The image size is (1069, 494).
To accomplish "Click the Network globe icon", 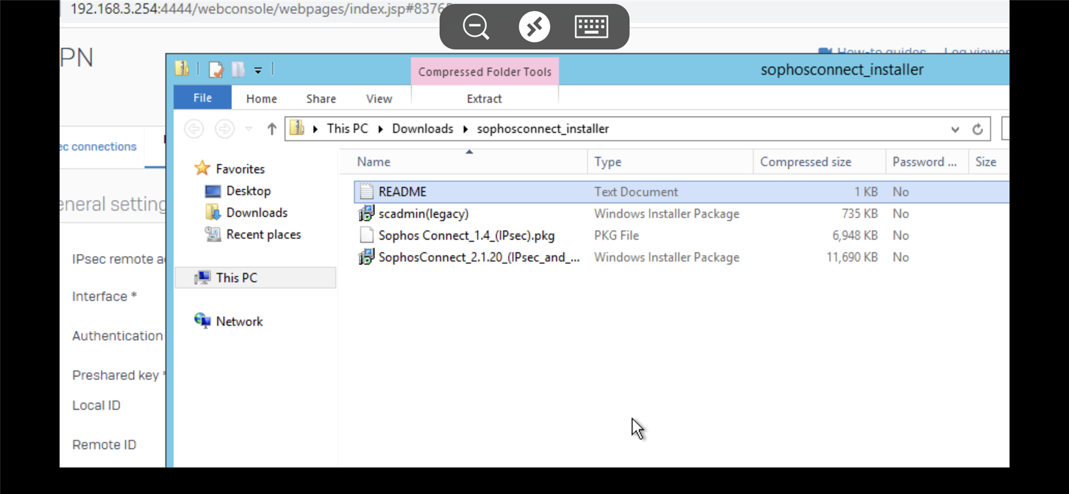I will click(x=202, y=320).
